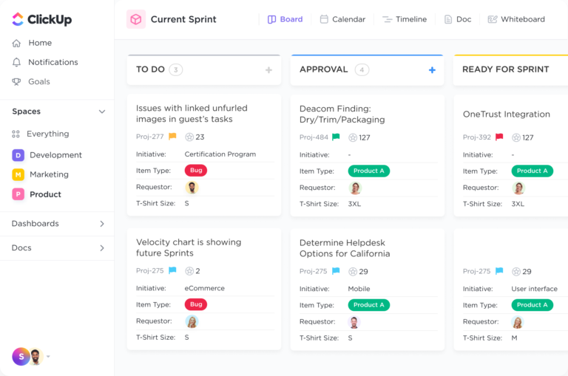This screenshot has height=376, width=568.
Task: Open the Marketing space
Action: pyautogui.click(x=49, y=174)
